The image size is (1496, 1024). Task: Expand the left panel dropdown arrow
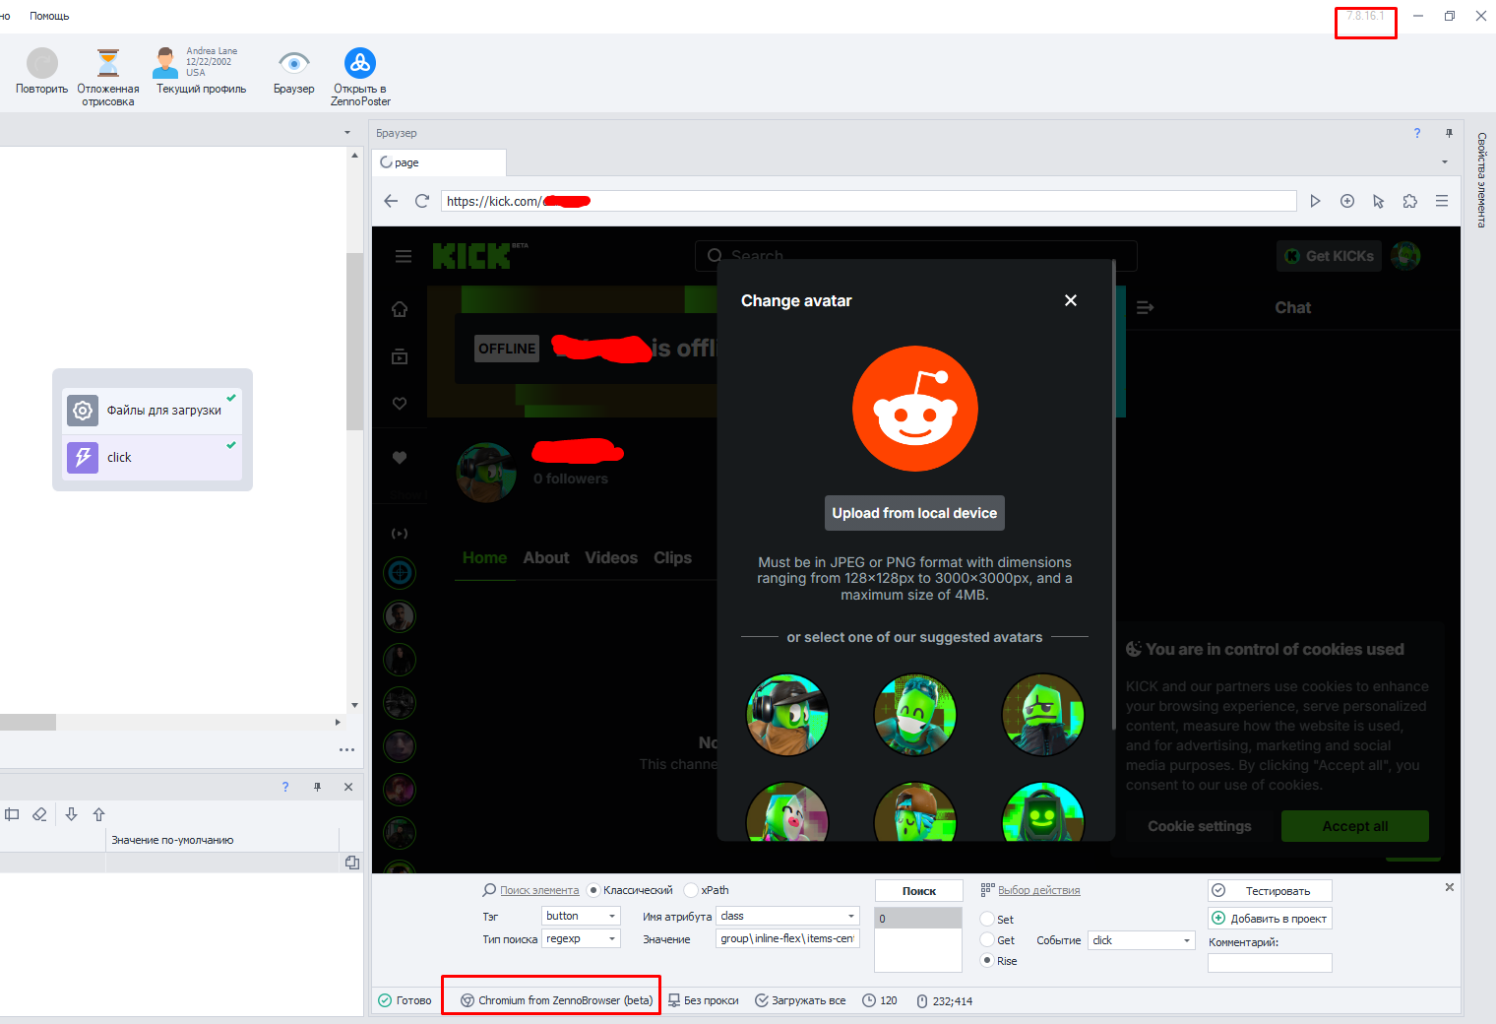click(347, 133)
